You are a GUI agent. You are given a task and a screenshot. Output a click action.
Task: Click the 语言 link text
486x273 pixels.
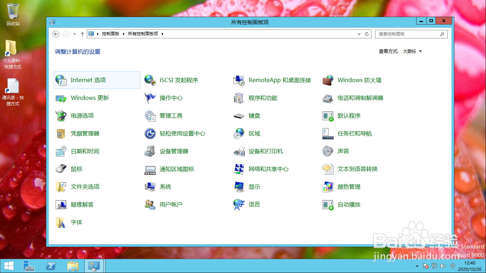click(x=254, y=205)
